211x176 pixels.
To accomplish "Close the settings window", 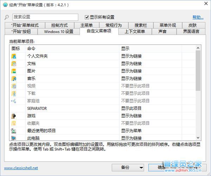I will (x=206, y=3).
